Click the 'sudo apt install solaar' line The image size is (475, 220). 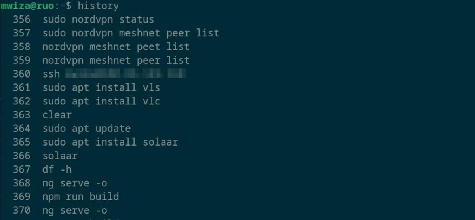pyautogui.click(x=110, y=142)
